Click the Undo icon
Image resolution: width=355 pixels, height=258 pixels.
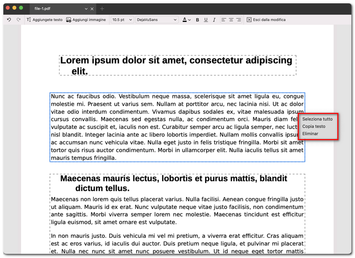tap(9, 20)
